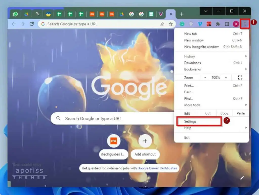Click the Vimeo extension icon
Screen dimensions: 259x195
pyautogui.click(x=200, y=24)
